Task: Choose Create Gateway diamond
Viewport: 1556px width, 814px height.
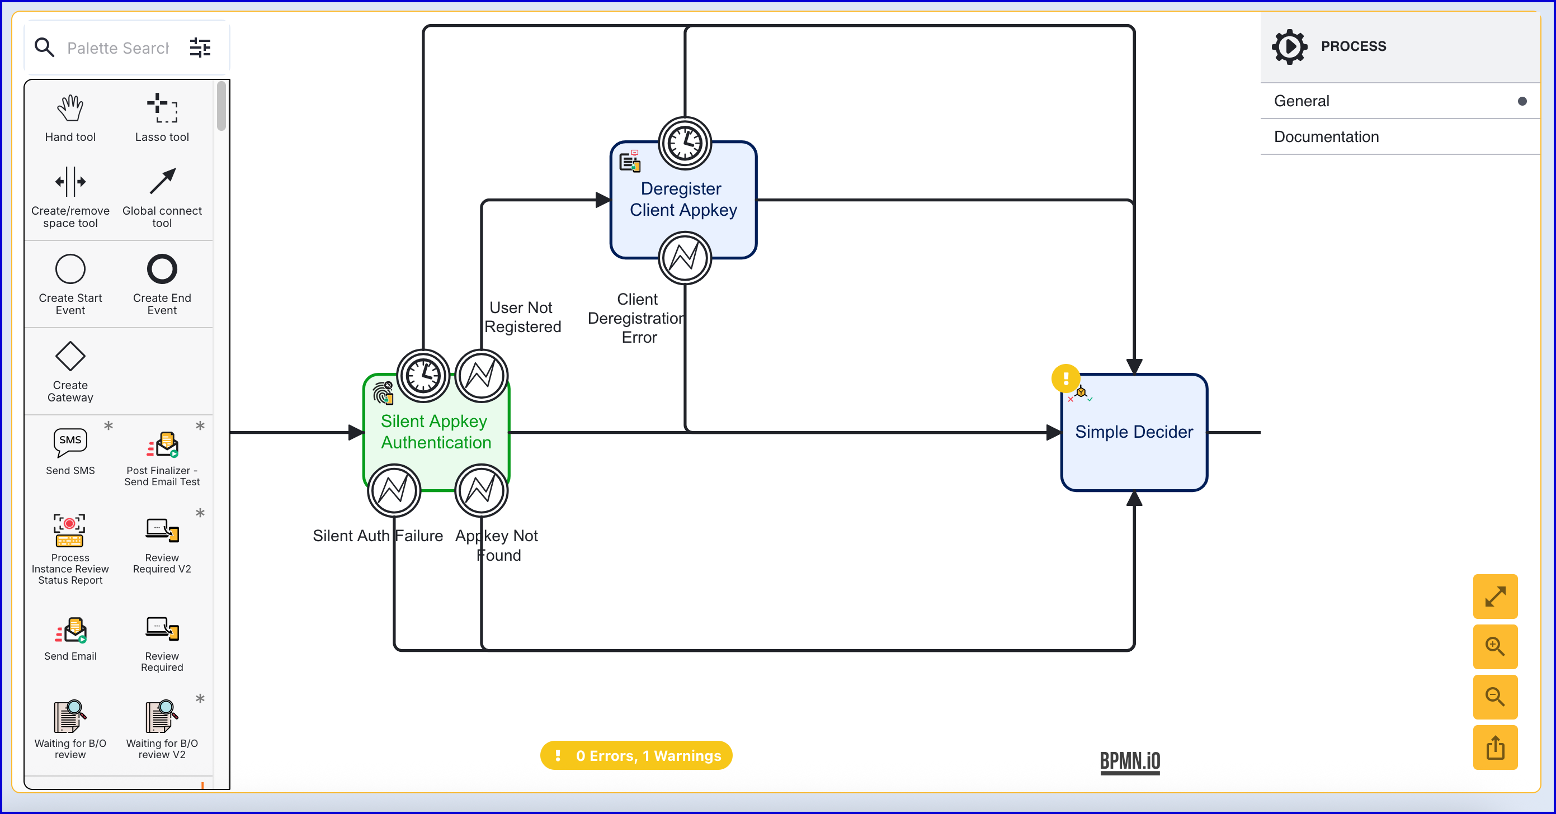Action: click(x=70, y=356)
